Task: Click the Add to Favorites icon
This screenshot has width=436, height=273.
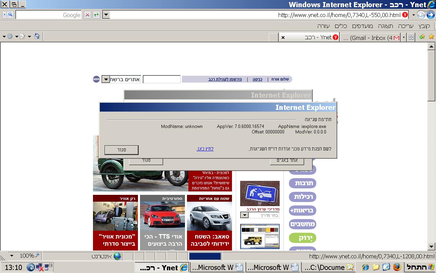Action: tap(422, 37)
